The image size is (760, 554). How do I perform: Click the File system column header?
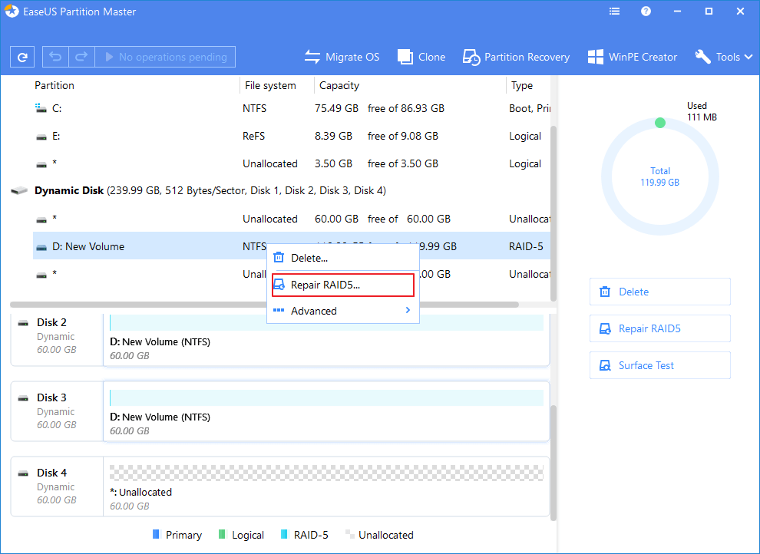270,85
